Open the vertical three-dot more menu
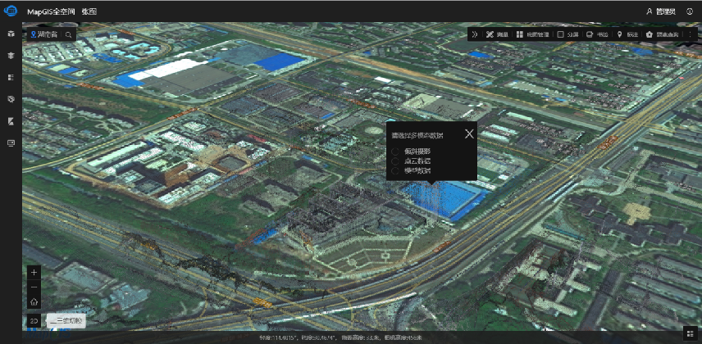This screenshot has width=702, height=344. pos(690,35)
